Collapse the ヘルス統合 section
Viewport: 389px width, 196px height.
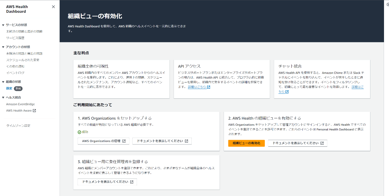point(3,98)
